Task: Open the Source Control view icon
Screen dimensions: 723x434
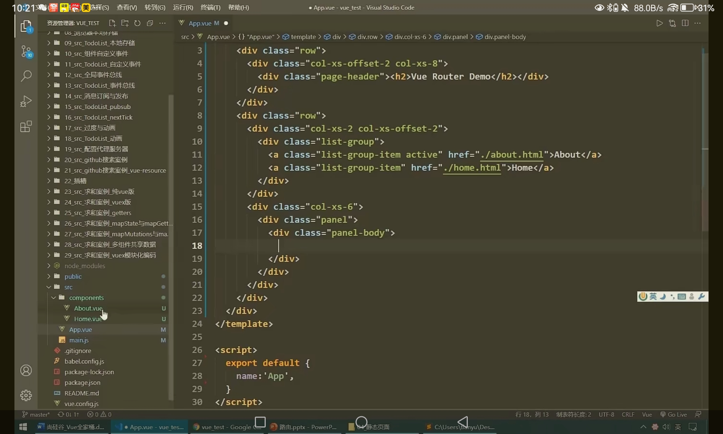Action: pos(26,51)
